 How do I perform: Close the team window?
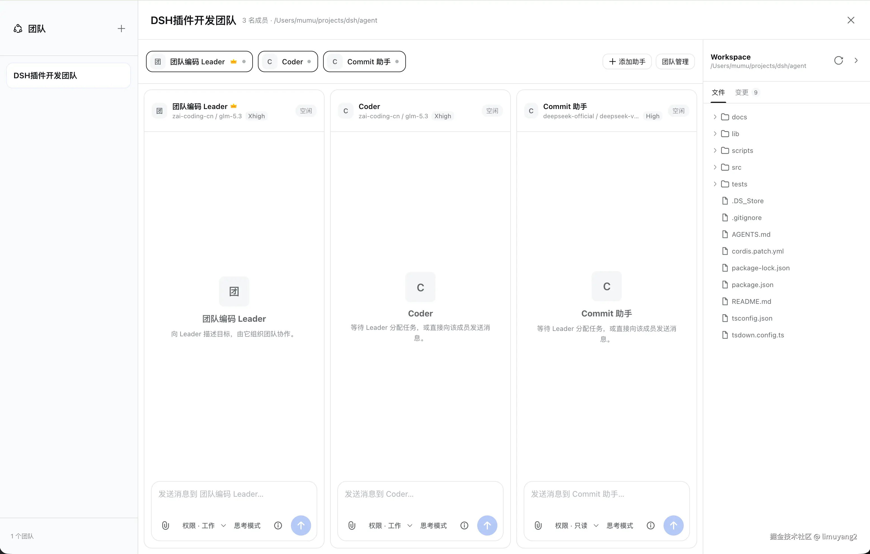point(851,20)
